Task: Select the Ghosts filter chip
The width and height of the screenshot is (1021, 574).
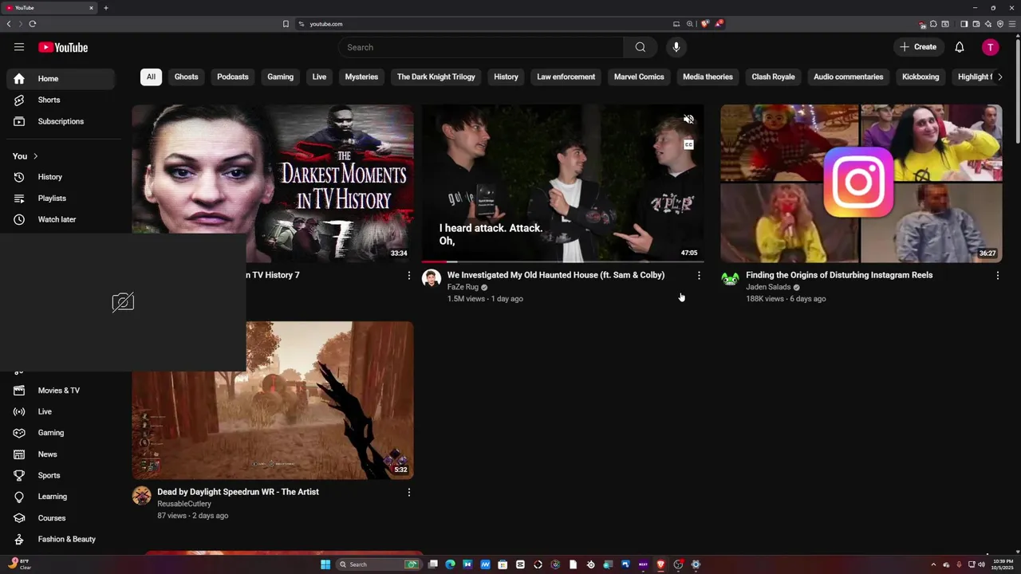Action: tap(186, 77)
